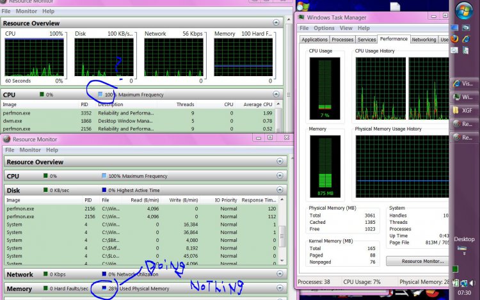Click green CPU 0% legend square in front Resource Monitor

point(45,176)
